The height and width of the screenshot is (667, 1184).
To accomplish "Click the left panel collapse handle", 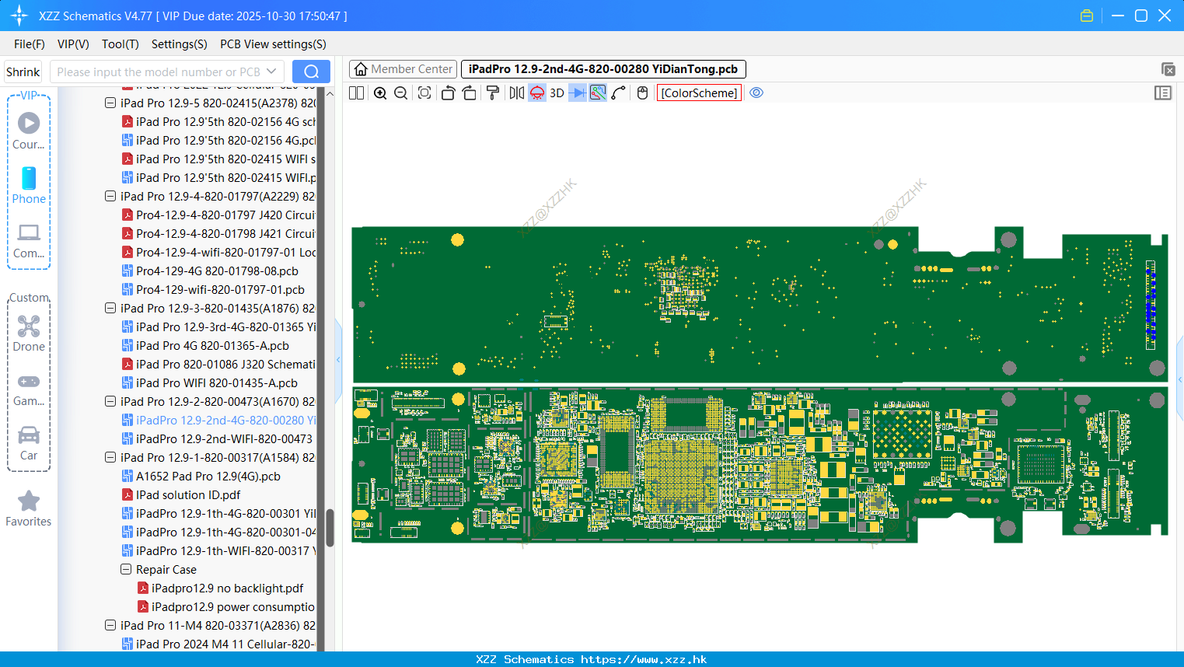I will 338,359.
